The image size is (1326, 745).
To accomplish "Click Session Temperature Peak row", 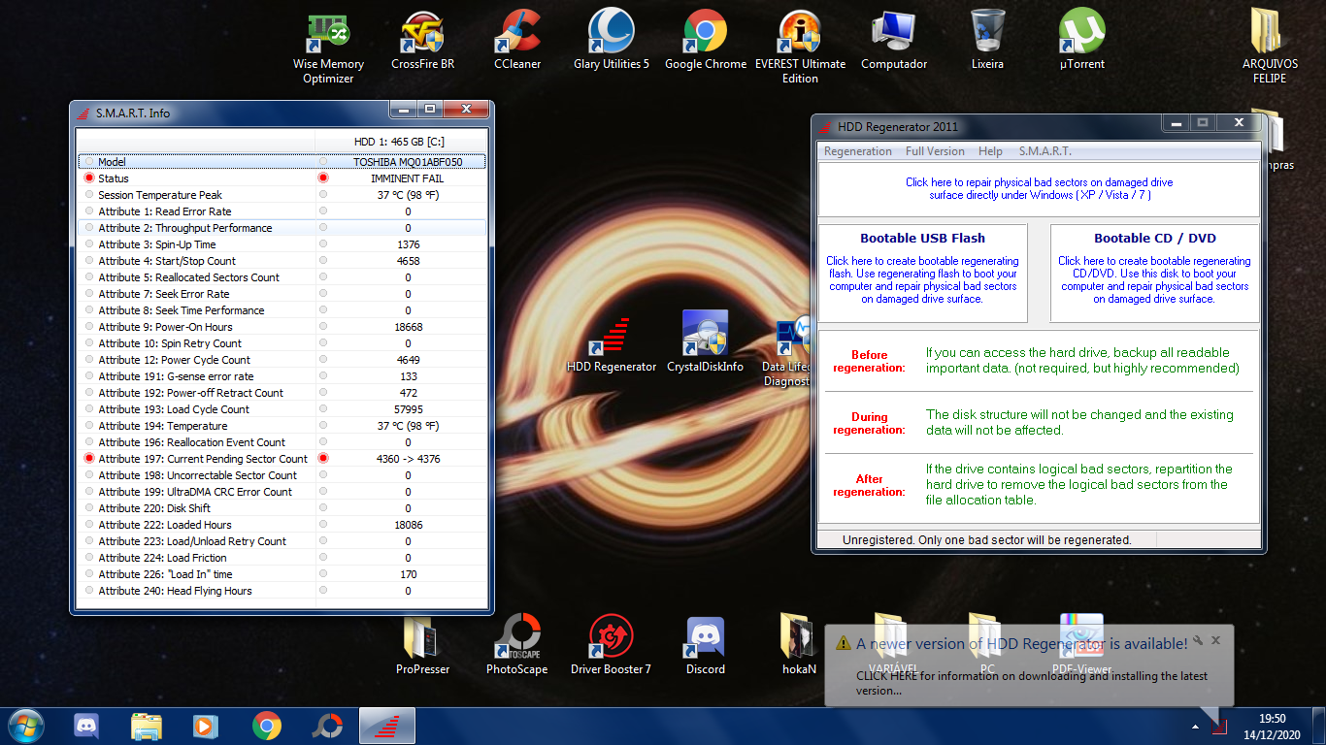I will tap(282, 195).
